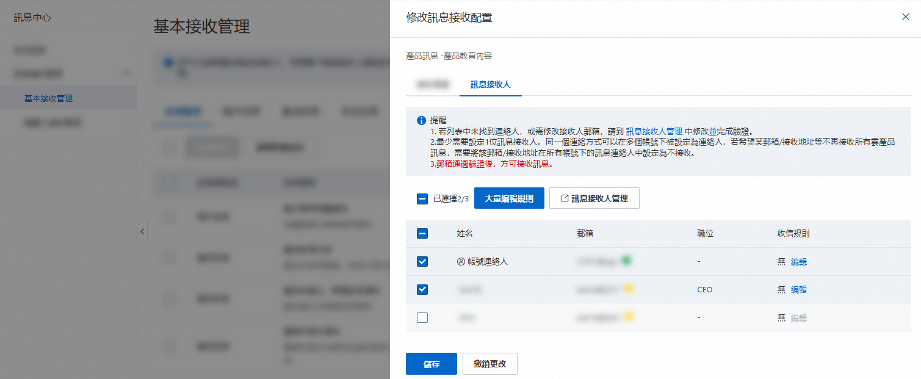Click the yellow status icon in CEO row
The image size is (921, 379).
(627, 288)
